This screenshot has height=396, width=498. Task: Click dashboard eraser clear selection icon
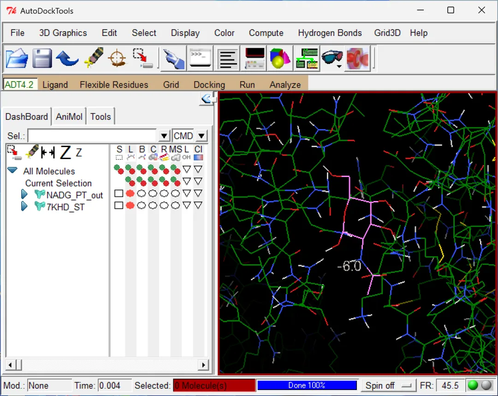coord(32,152)
